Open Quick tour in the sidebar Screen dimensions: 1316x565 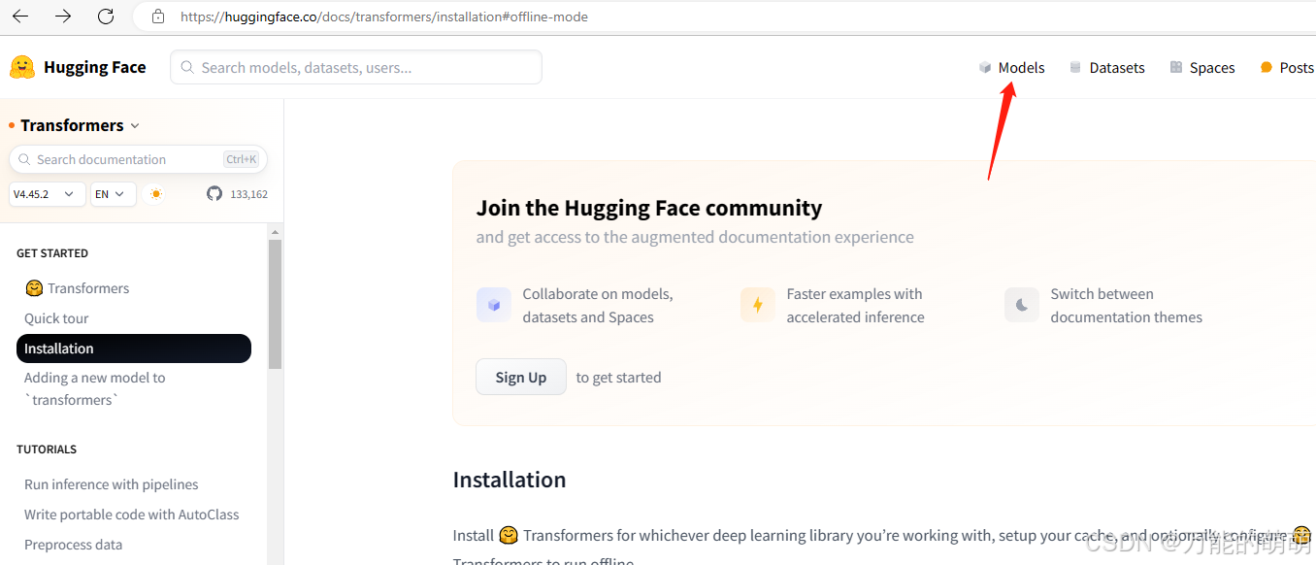56,318
